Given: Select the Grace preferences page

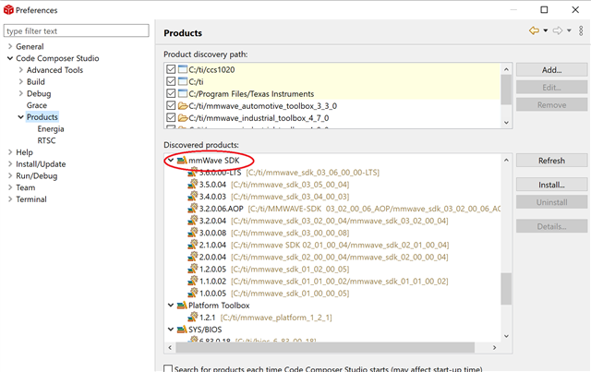Looking at the screenshot, I should click(37, 105).
